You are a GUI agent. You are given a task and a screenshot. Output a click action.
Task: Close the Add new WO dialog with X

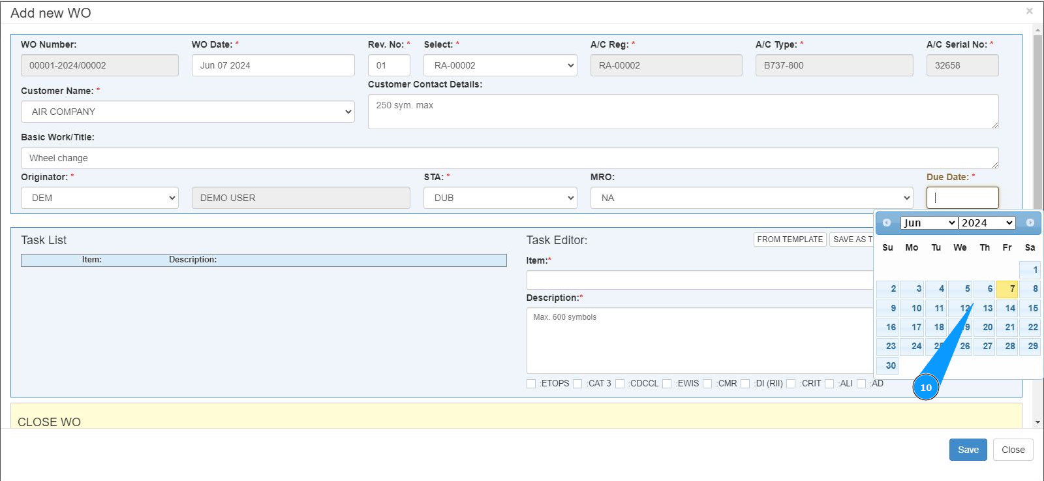[x=1030, y=11]
